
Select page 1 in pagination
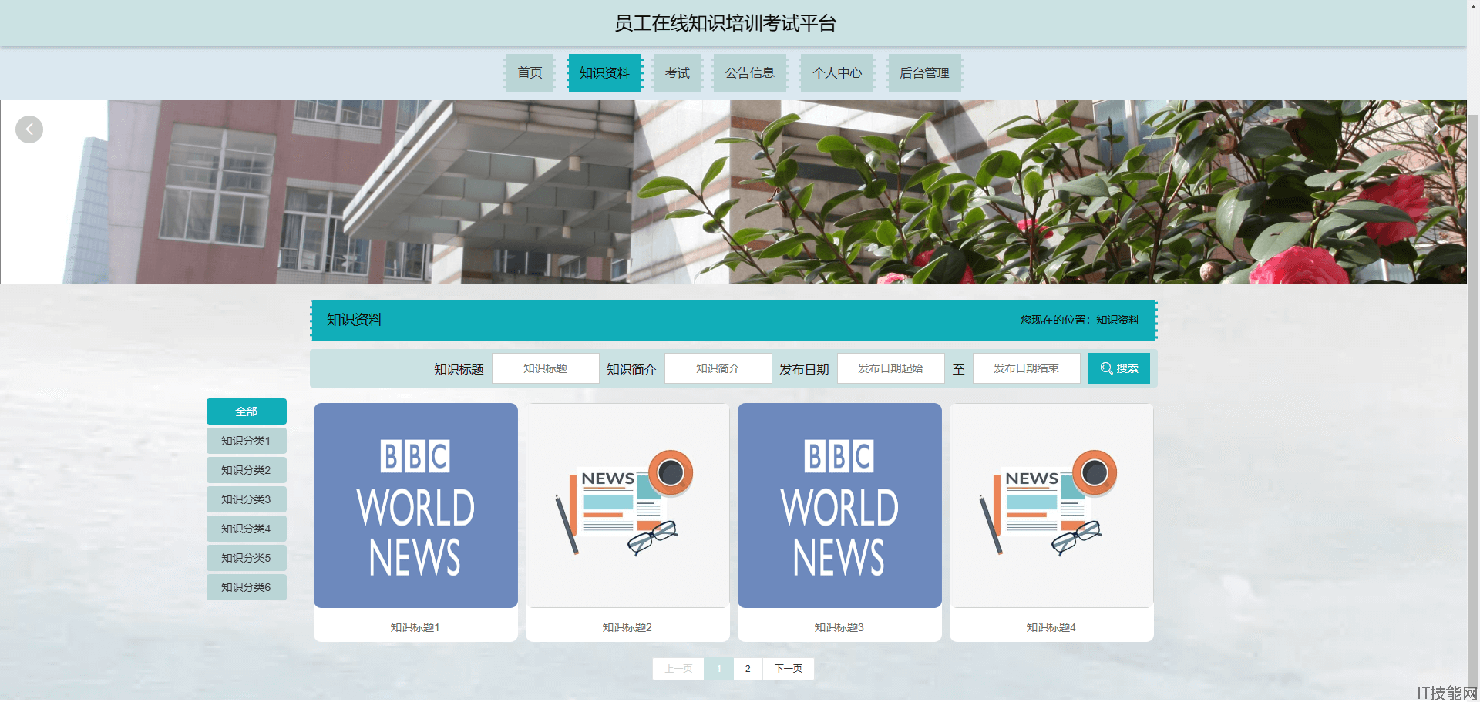coord(719,669)
